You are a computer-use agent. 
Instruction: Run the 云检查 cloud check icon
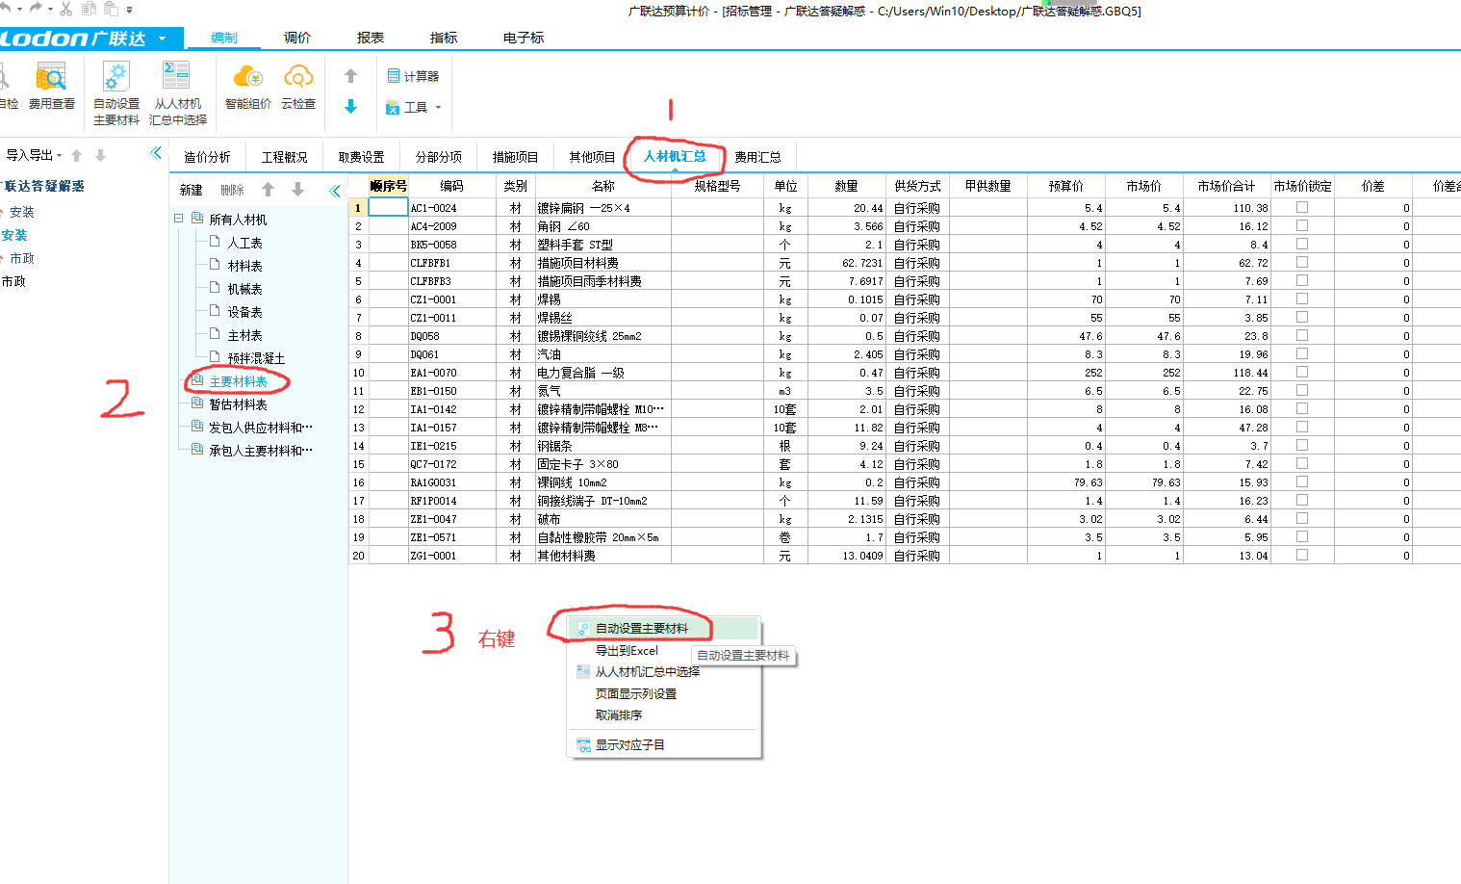(x=298, y=77)
